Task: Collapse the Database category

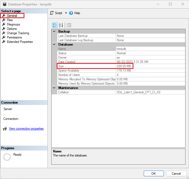Action: [54, 44]
